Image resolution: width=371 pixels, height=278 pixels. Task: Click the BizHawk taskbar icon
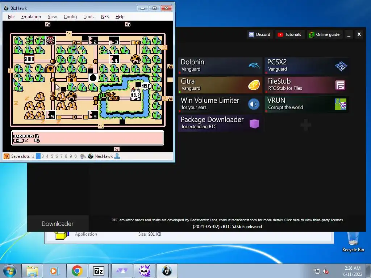tap(167, 271)
